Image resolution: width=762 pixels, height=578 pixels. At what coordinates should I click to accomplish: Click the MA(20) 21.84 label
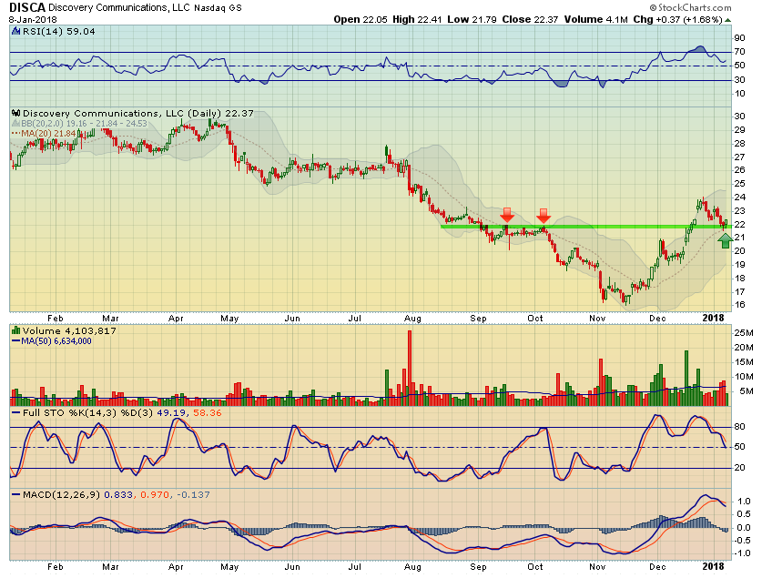48,133
